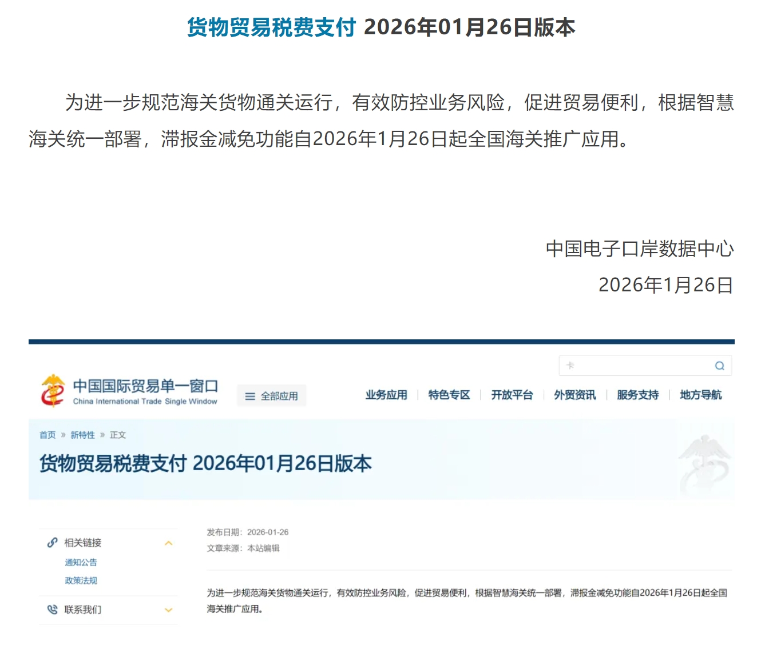Open the 服务支持 navigation menu
761x649 pixels.
637,395
